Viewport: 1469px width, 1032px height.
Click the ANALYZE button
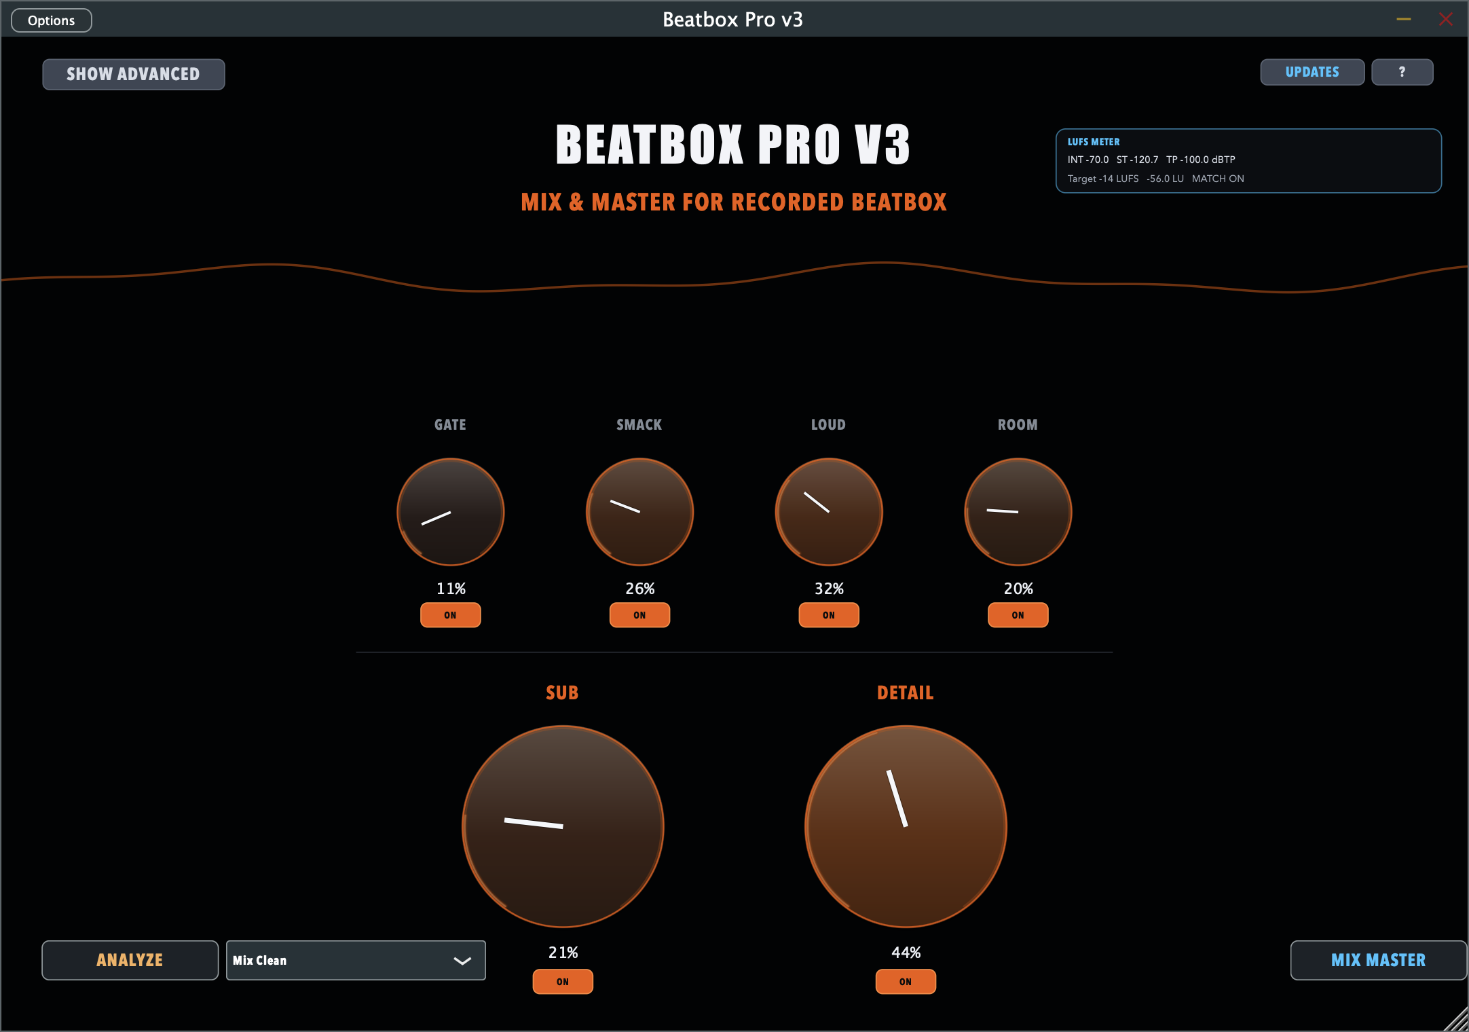point(130,960)
